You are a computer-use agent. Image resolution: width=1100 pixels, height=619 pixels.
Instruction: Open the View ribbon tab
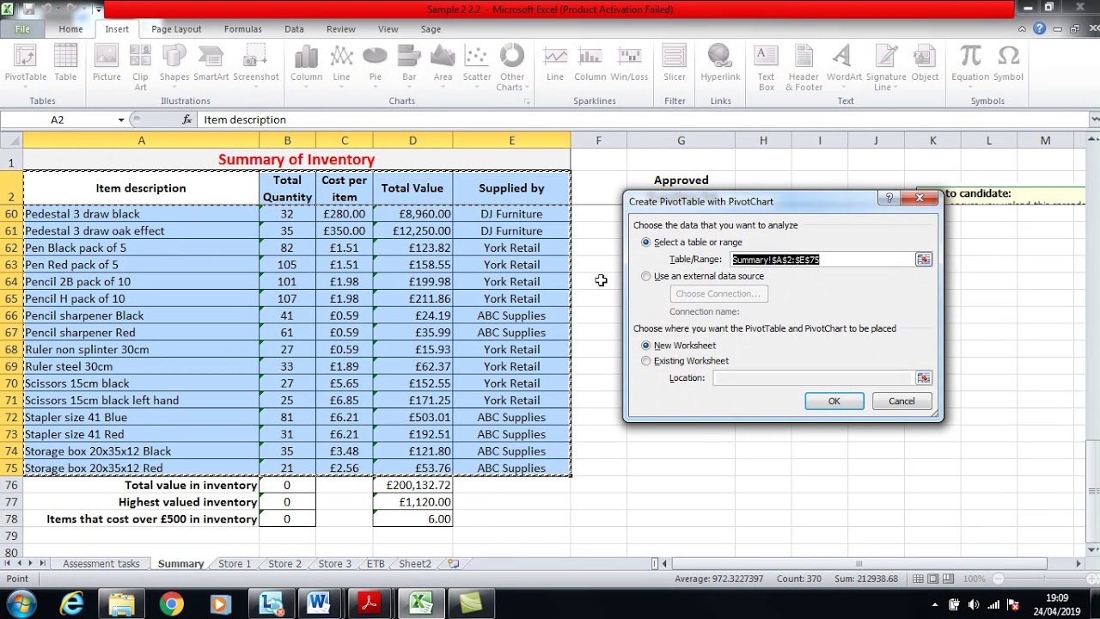(388, 29)
